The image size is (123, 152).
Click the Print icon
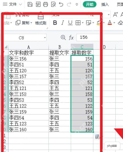[45, 5]
